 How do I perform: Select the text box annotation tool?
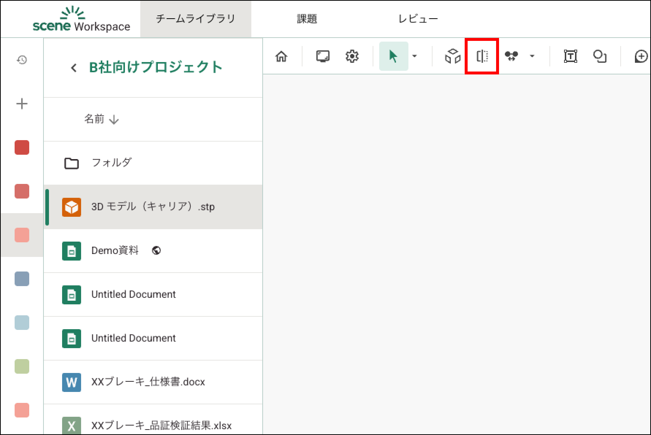point(570,57)
